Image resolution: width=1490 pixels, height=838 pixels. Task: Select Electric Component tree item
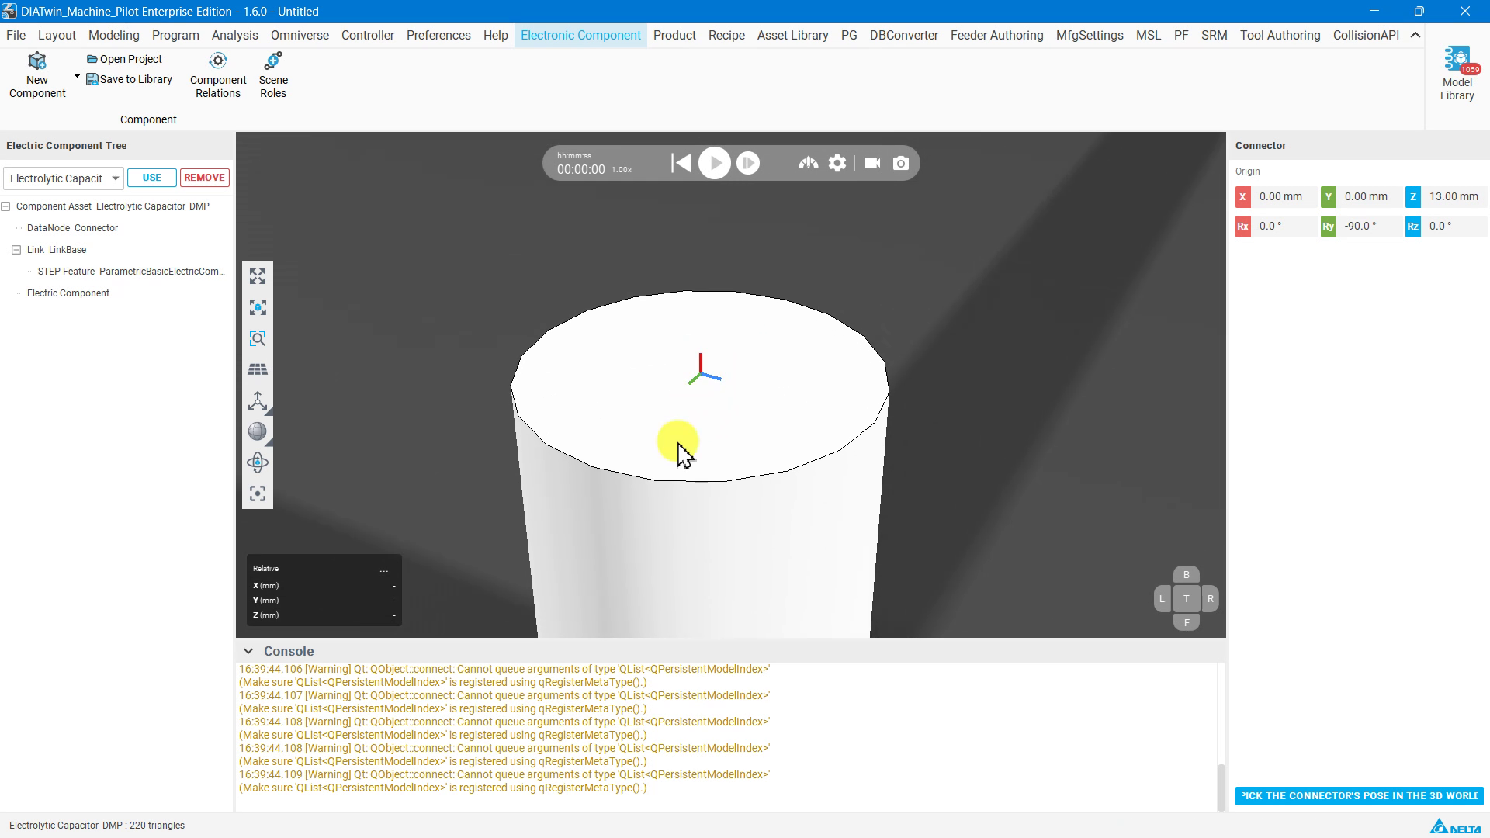coord(68,293)
